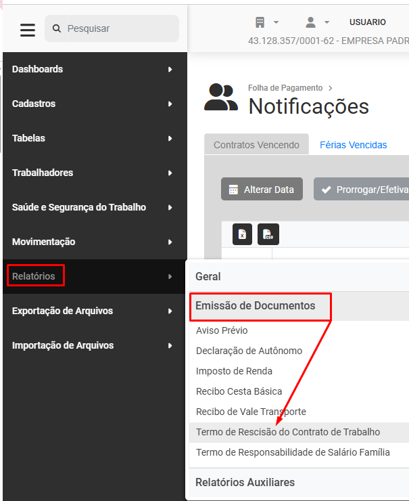This screenshot has height=501, width=409.
Task: Select the Contratos Vencendo tab
Action: pyautogui.click(x=256, y=145)
